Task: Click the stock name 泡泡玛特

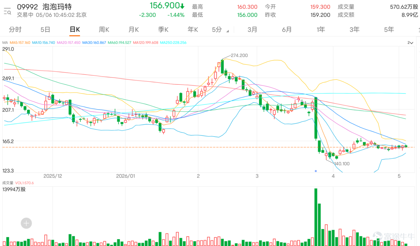Action: pyautogui.click(x=57, y=7)
